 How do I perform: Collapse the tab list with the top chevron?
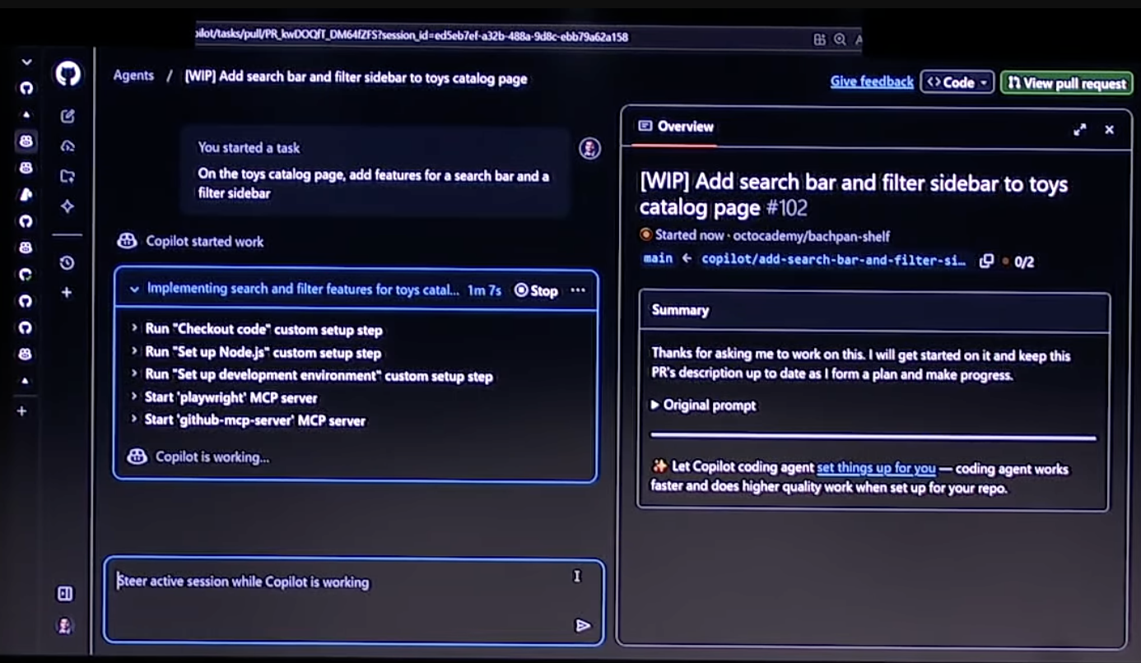click(x=26, y=62)
